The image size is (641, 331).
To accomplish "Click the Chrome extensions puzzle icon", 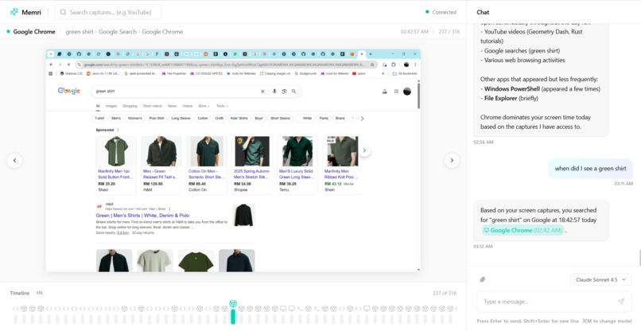I will point(393,64).
